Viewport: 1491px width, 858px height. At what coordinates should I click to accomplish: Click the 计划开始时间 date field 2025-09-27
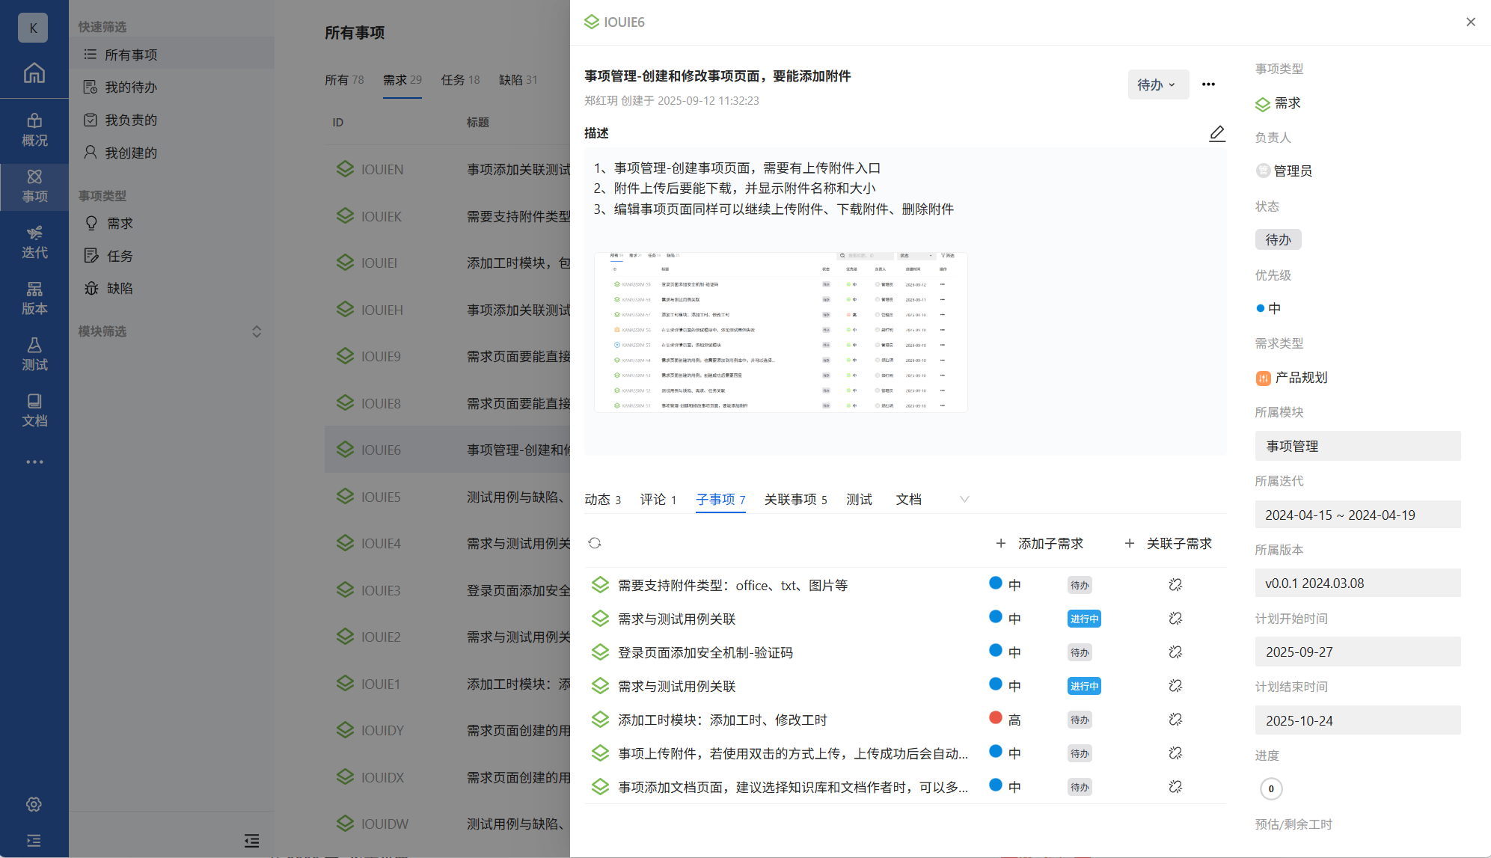(x=1357, y=652)
